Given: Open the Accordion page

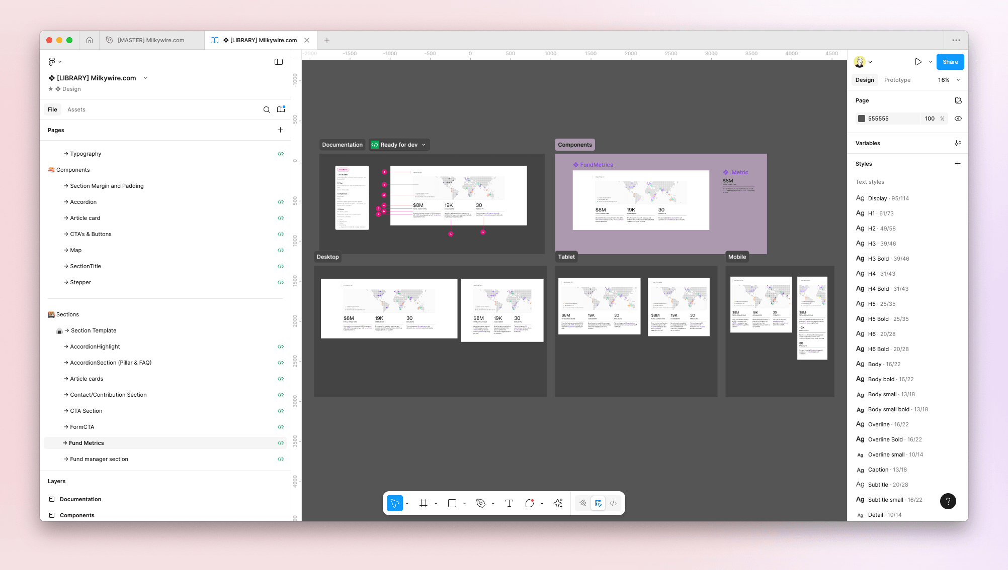Looking at the screenshot, I should click(x=165, y=202).
